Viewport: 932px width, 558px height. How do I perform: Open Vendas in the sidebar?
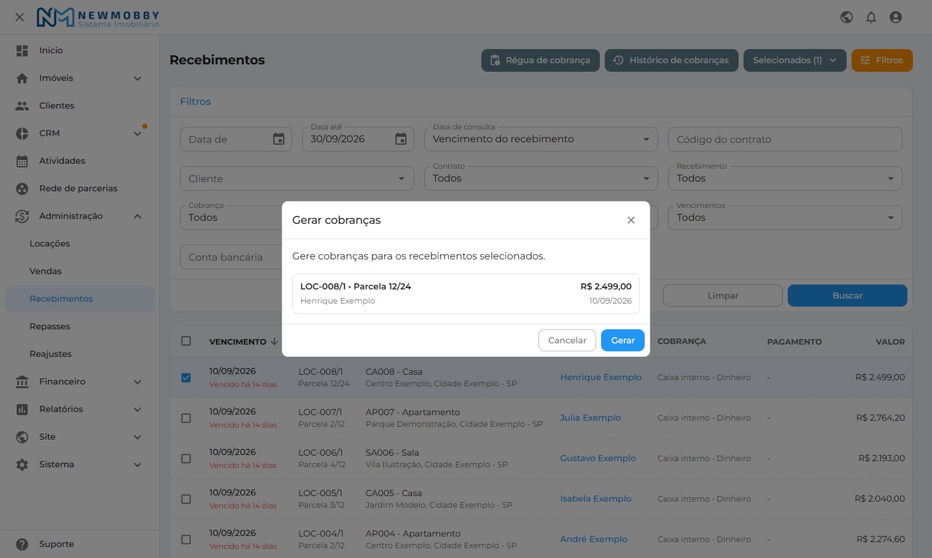(80, 271)
